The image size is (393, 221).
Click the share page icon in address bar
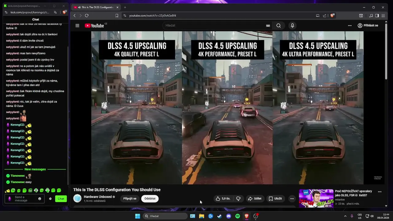point(325,15)
